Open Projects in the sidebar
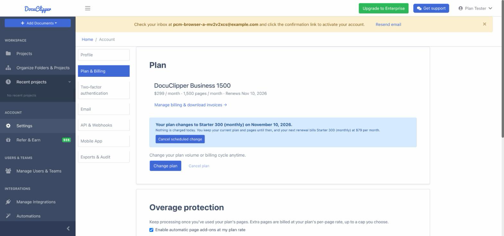The image size is (504, 236). pos(38,53)
